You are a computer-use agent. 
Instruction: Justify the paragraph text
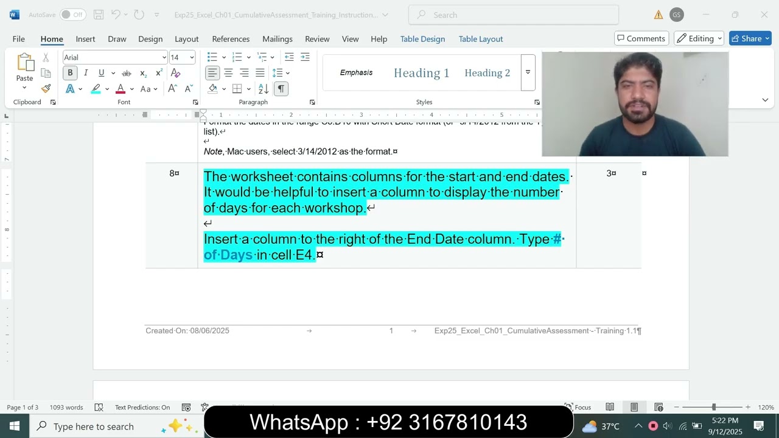260,73
